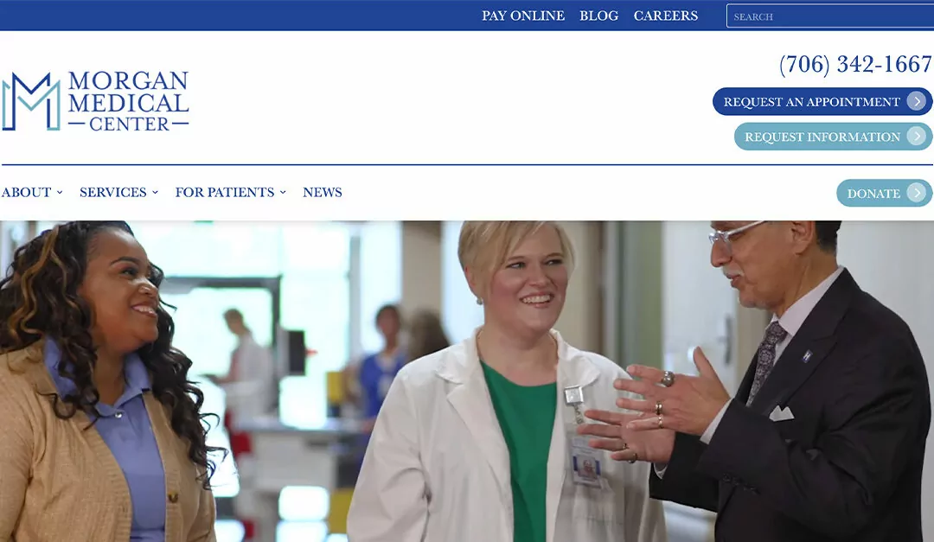Click the phone number (706) 342-1667
Viewport: 934px width, 542px height.
[855, 64]
